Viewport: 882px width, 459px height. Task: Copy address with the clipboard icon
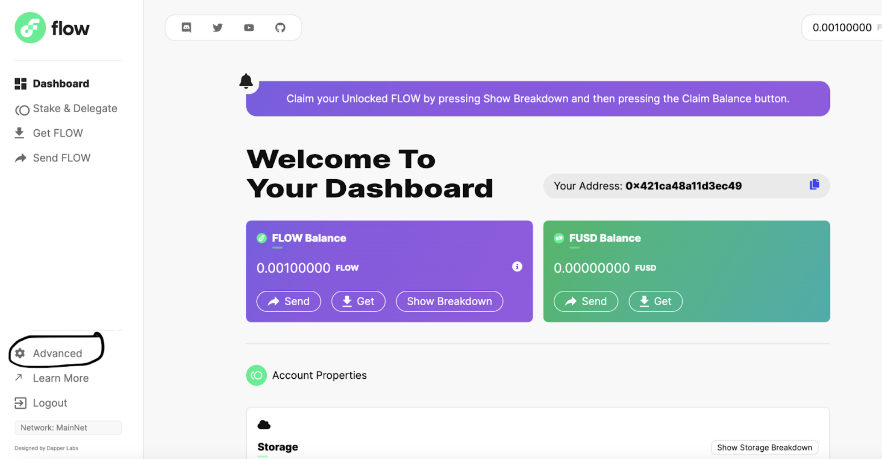(814, 185)
